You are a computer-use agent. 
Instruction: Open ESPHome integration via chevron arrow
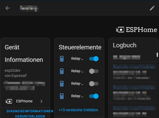coord(41,101)
